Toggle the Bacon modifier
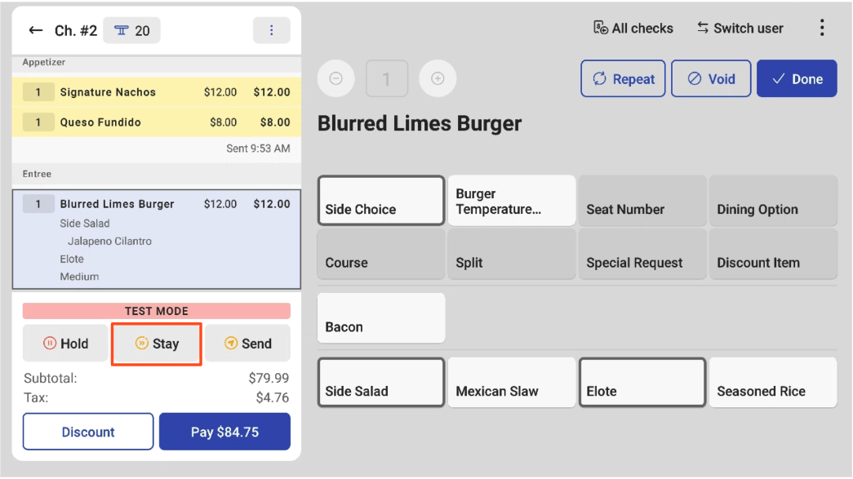The width and height of the screenshot is (853, 479). [380, 317]
